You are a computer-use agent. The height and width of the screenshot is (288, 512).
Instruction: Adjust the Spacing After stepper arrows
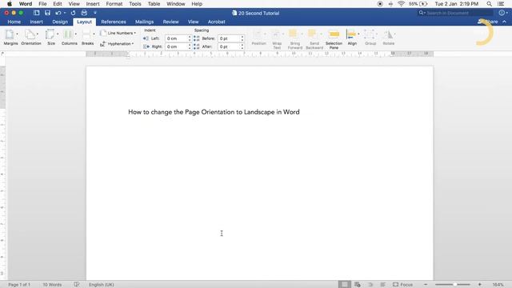(242, 46)
